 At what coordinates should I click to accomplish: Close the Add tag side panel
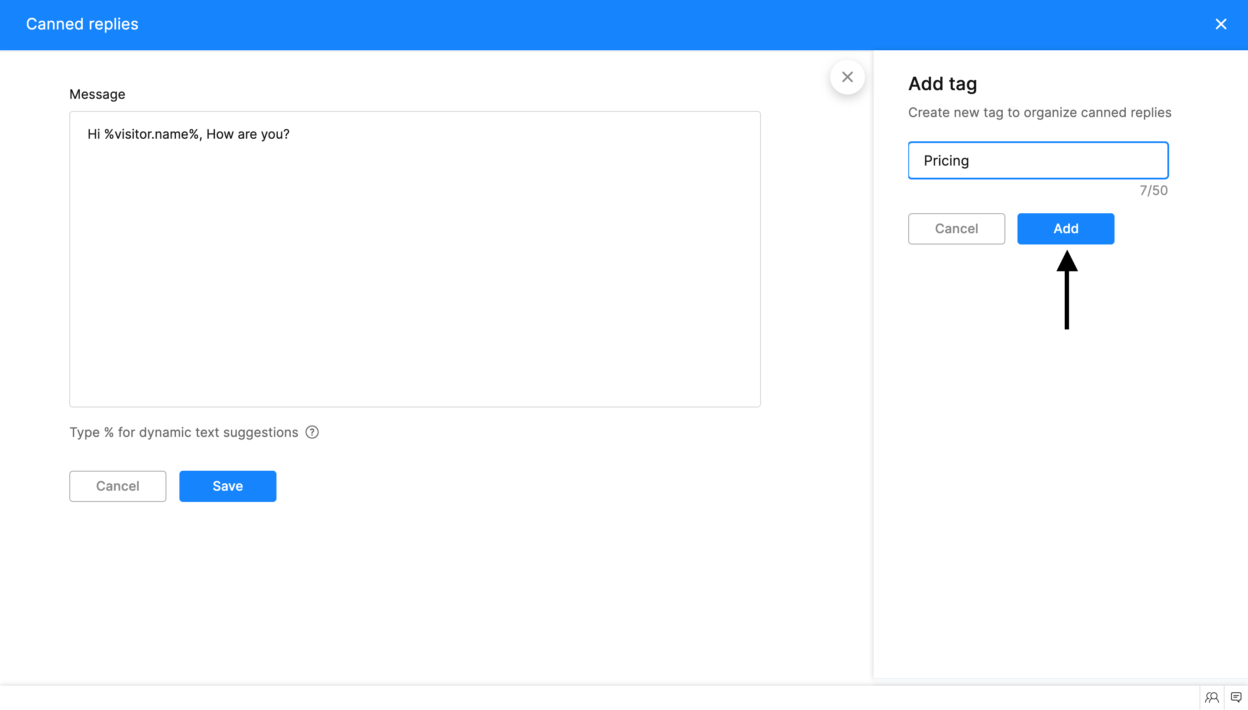[847, 77]
